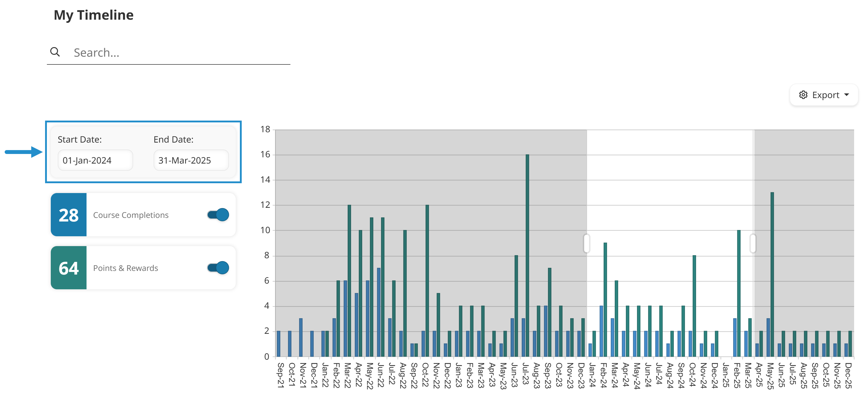
Task: Grab the right range slider handle
Action: (753, 243)
